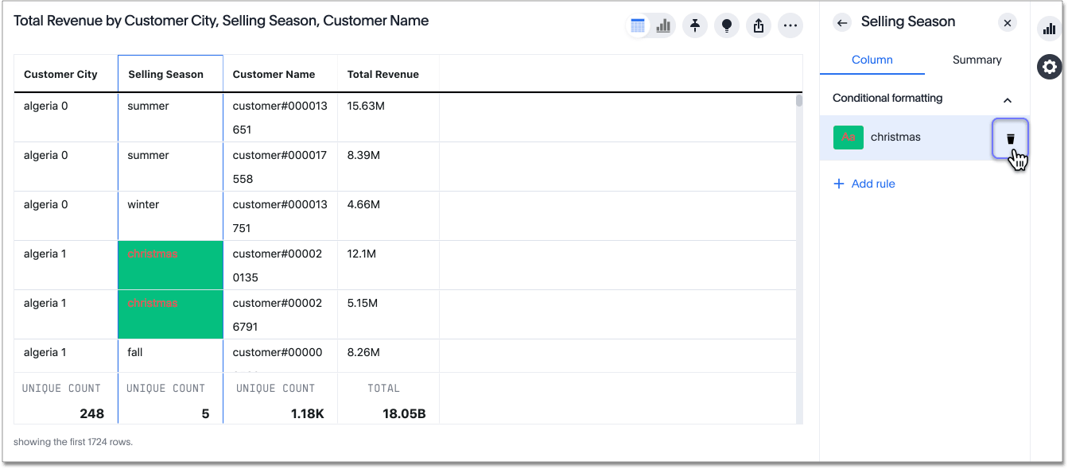Image resolution: width=1068 pixels, height=469 pixels.
Task: Collapse the Conditional formatting section
Action: click(x=1008, y=100)
